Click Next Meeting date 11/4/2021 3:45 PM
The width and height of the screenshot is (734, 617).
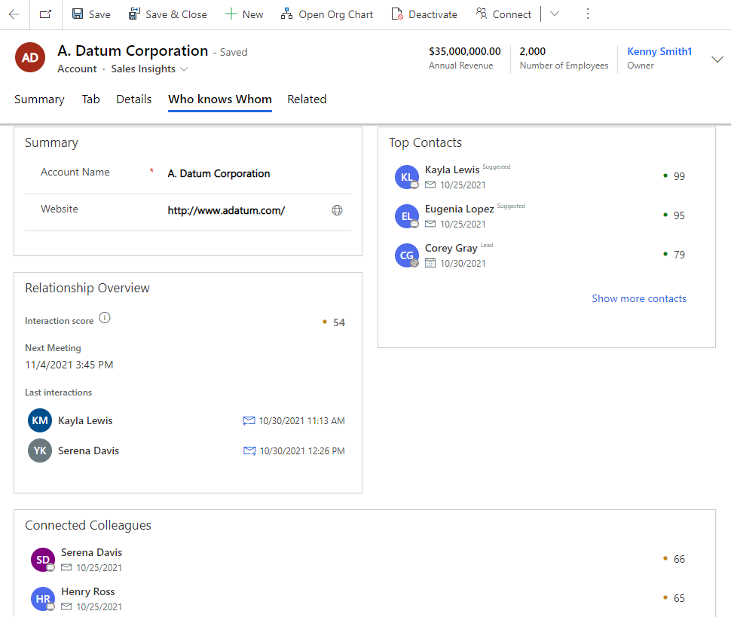click(x=69, y=365)
